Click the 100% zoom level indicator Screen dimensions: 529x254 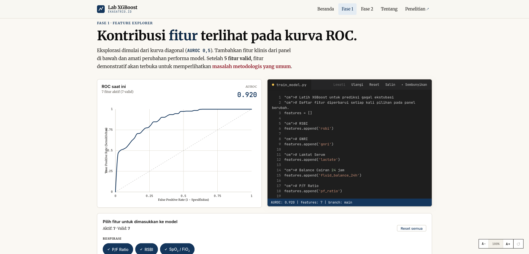tap(496, 244)
